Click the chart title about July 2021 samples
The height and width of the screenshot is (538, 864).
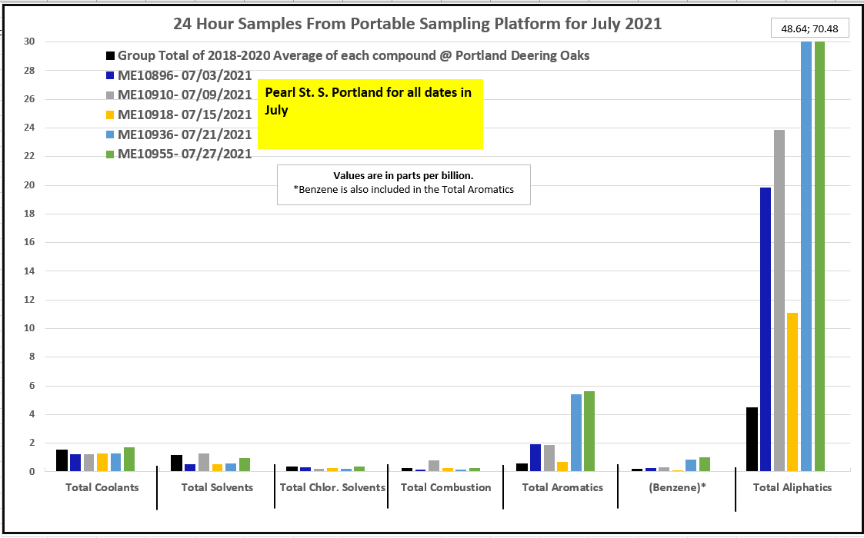click(417, 24)
